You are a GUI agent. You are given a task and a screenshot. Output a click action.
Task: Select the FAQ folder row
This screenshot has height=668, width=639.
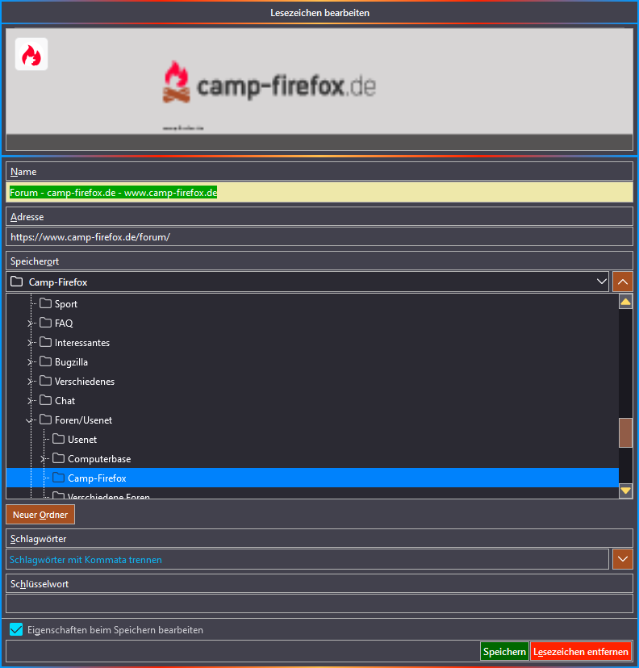[312, 324]
